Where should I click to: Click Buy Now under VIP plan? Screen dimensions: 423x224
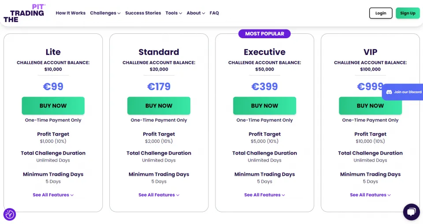pos(370,106)
